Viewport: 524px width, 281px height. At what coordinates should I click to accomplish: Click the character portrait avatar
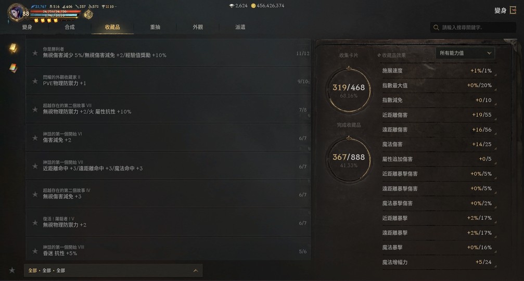click(17, 12)
